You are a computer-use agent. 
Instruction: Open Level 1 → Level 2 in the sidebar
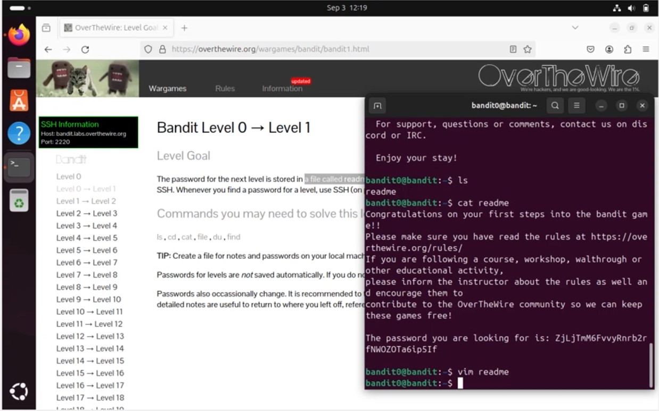pos(86,201)
